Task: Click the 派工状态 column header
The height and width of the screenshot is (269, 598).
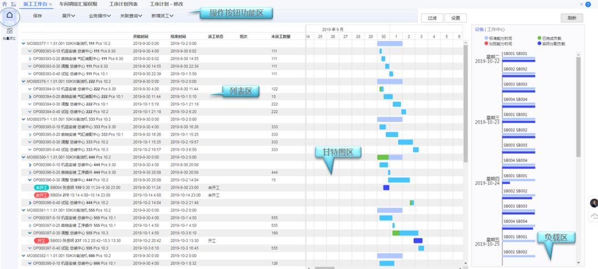Action: [215, 37]
